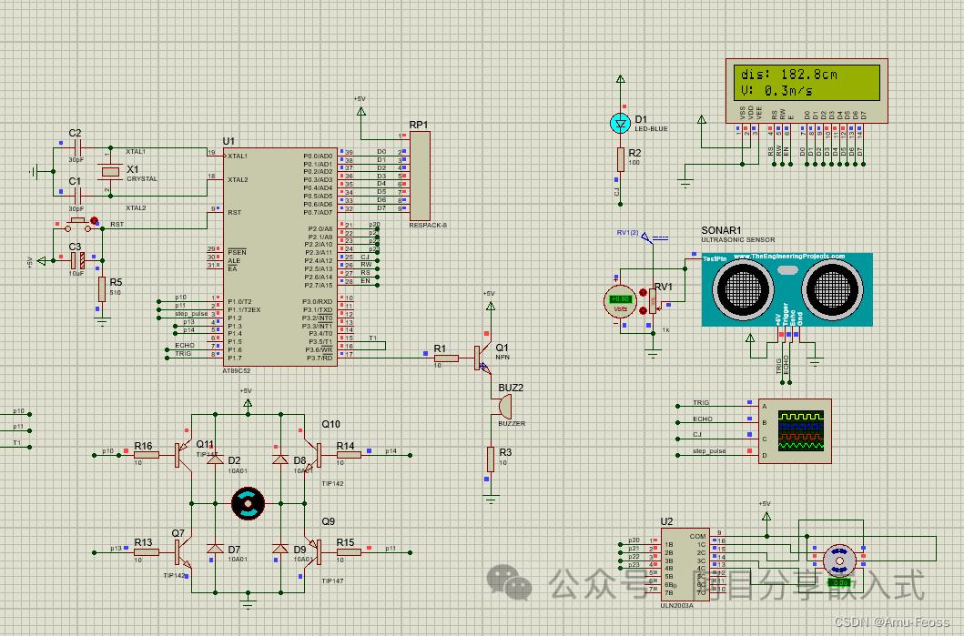Select the ultrasonic sensor SONAR1 module
Screen dimensions: 964x636
[786, 288]
